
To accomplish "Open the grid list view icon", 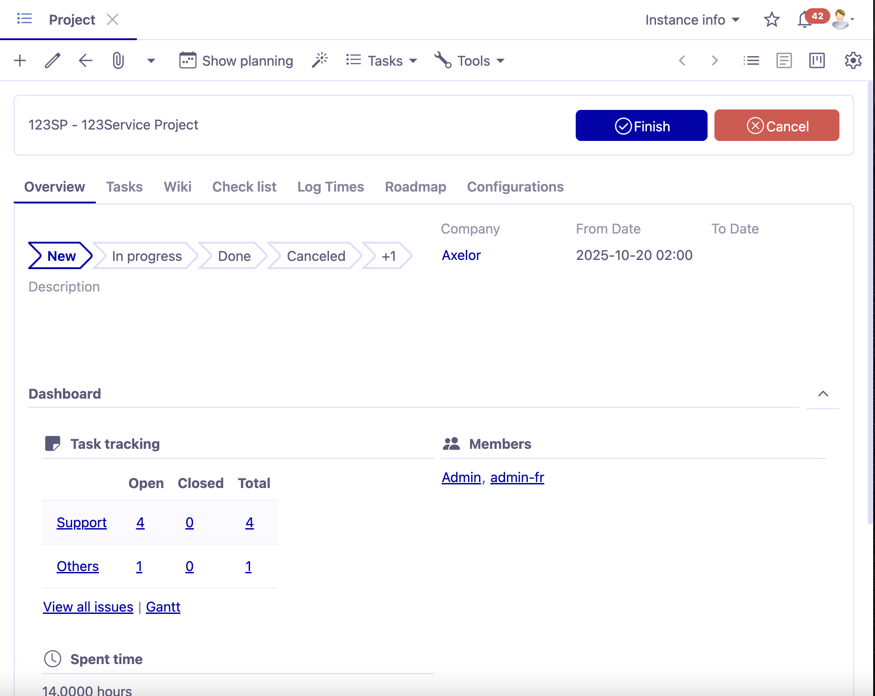I will tap(750, 60).
